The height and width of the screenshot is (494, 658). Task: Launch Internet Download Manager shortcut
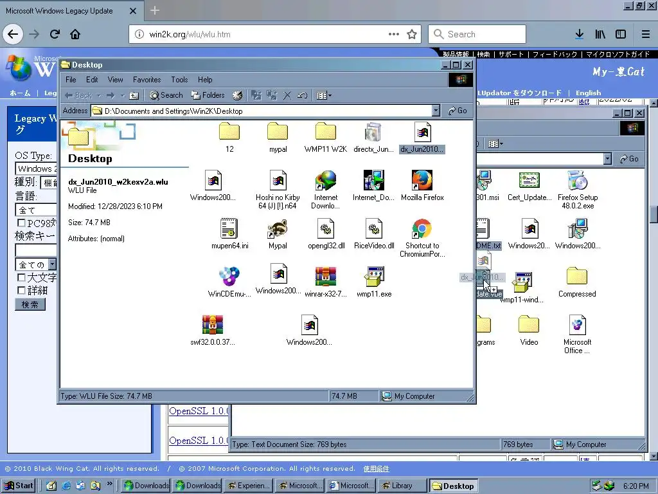[x=326, y=180]
